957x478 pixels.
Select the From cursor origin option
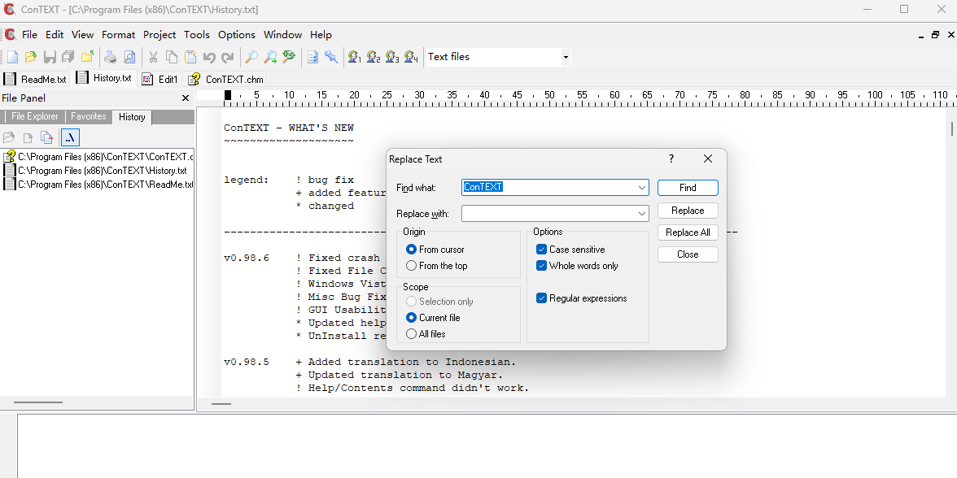(x=435, y=250)
